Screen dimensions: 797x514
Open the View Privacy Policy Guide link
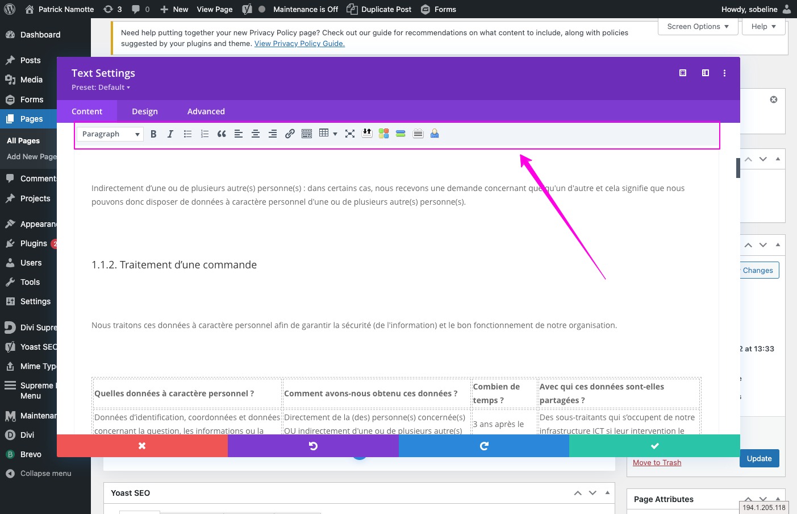pos(299,44)
